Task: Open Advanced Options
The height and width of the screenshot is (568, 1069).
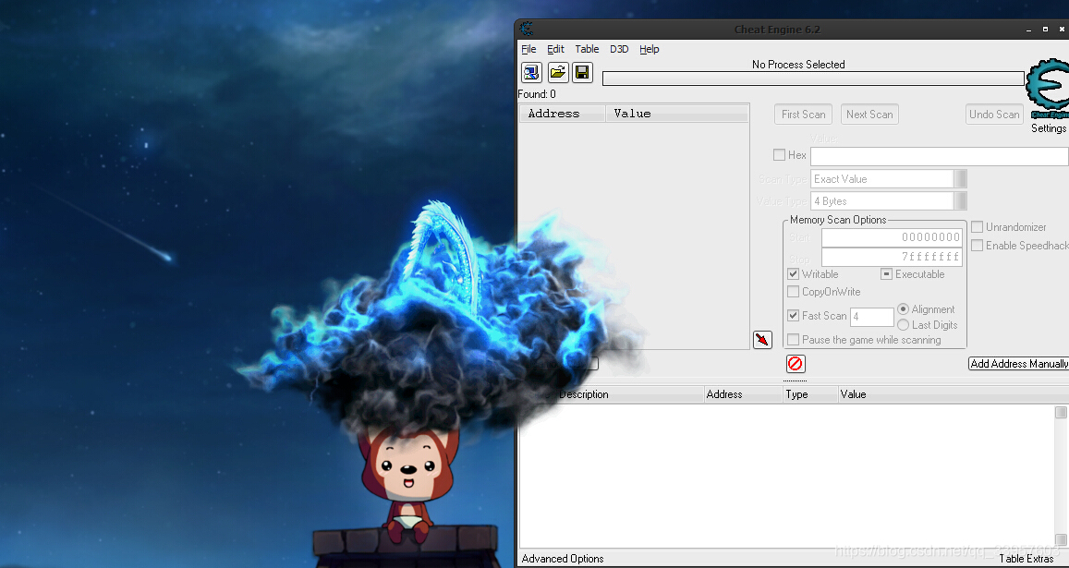Action: click(x=563, y=559)
